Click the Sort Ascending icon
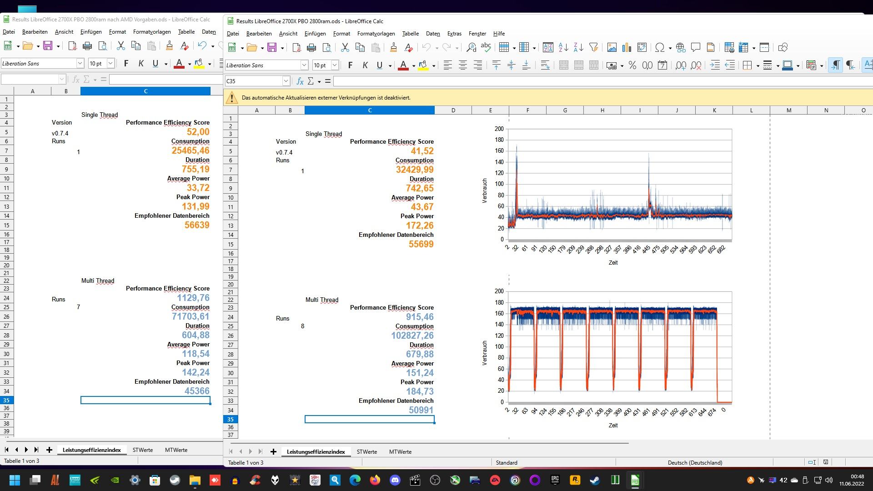873x491 pixels. (x=563, y=47)
